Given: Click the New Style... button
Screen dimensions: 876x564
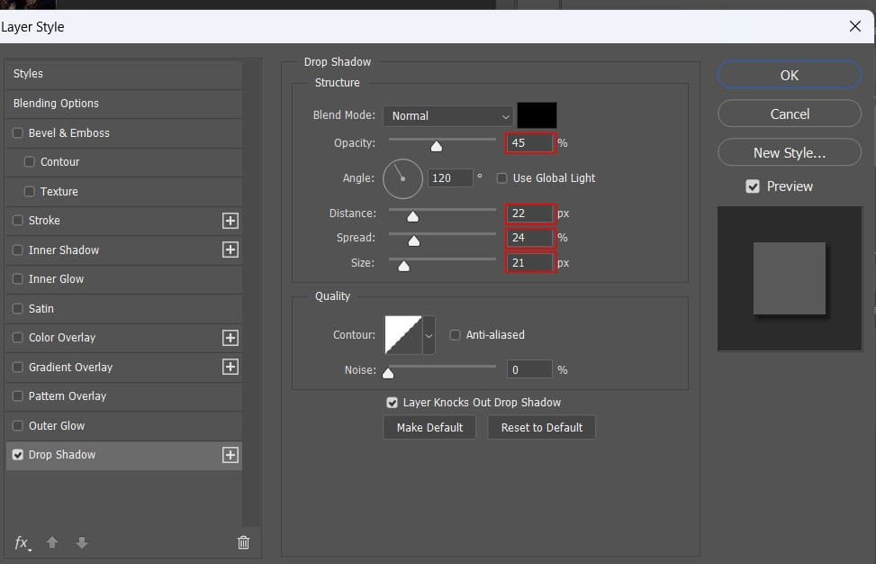Looking at the screenshot, I should pyautogui.click(x=790, y=152).
